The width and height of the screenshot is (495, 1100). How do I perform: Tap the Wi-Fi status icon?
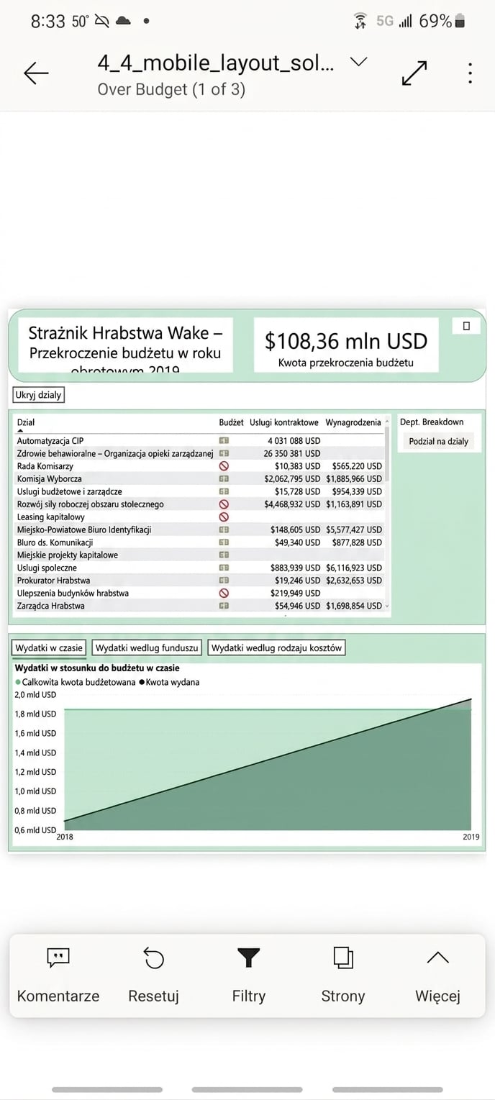[x=360, y=22]
